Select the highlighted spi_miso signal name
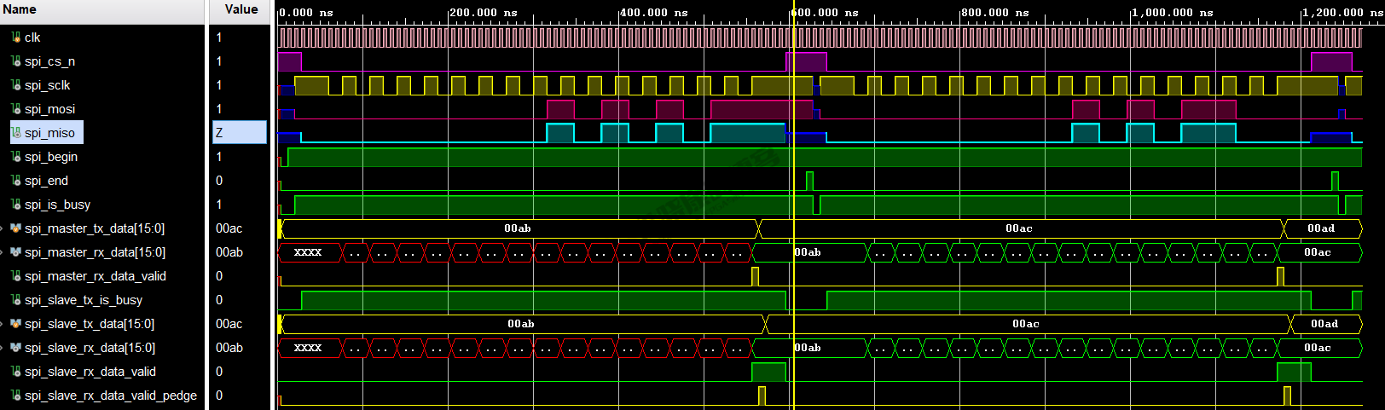Screen dimensions: 1385x410 (49, 133)
